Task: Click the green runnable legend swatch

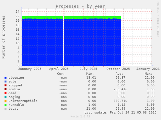Action: 6,105
